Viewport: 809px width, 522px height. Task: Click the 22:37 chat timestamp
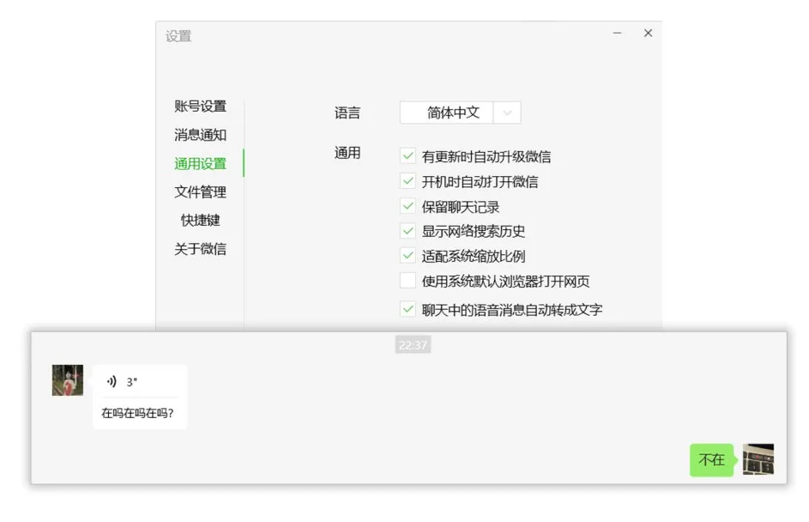pyautogui.click(x=413, y=345)
